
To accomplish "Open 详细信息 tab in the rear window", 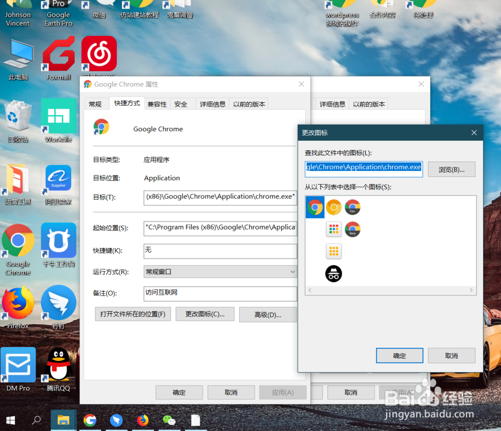I will (332, 104).
